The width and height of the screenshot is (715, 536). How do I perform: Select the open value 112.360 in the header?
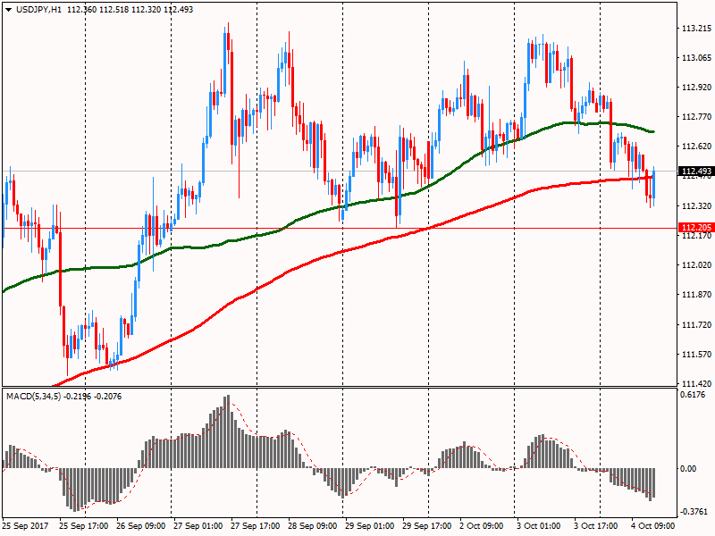point(81,10)
